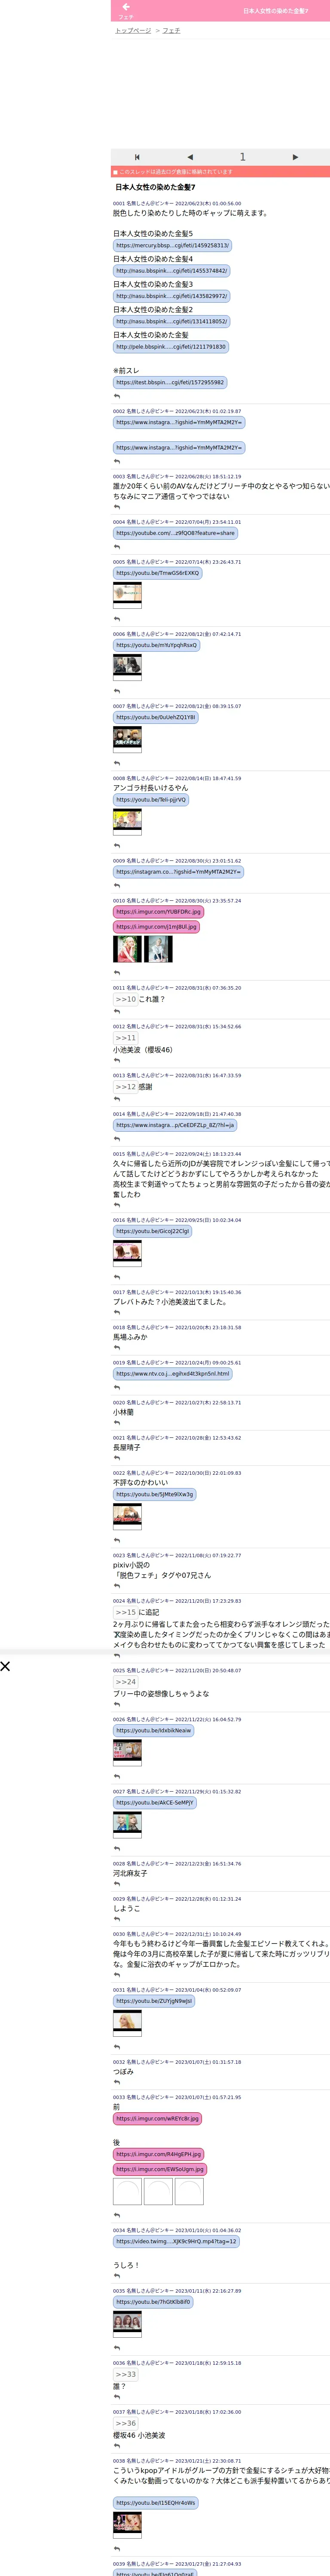Open youtube.com link in post 0004
The width and height of the screenshot is (330, 2576).
coord(175,533)
